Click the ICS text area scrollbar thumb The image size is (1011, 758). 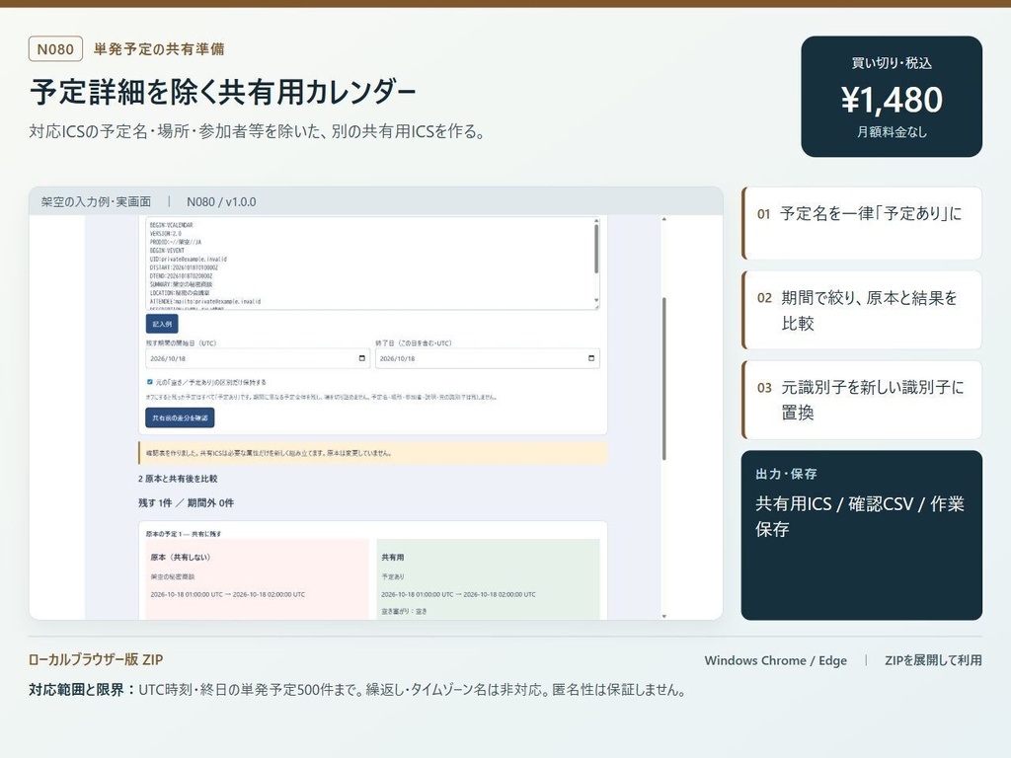[x=596, y=248]
